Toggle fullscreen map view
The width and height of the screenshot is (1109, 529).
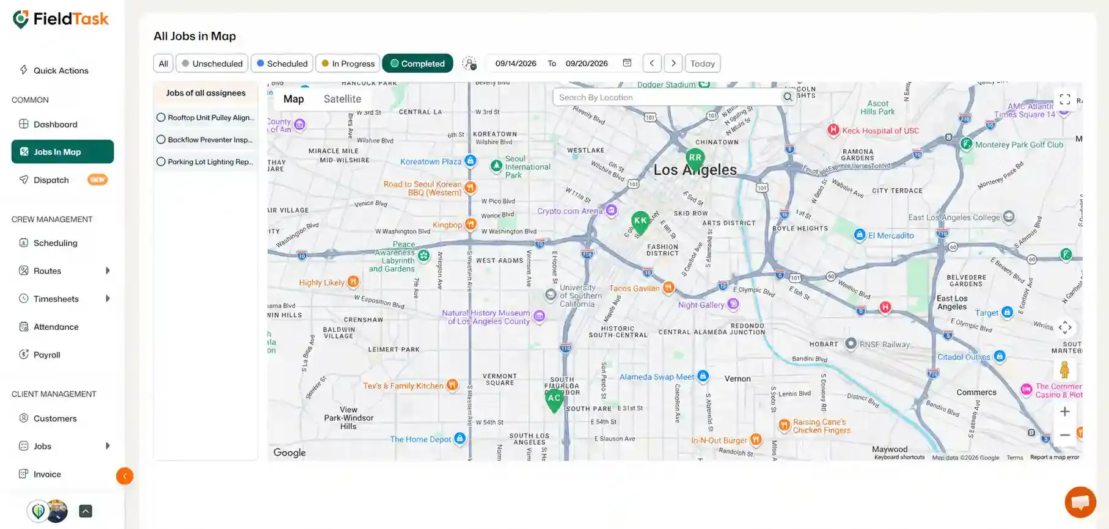(x=1065, y=99)
